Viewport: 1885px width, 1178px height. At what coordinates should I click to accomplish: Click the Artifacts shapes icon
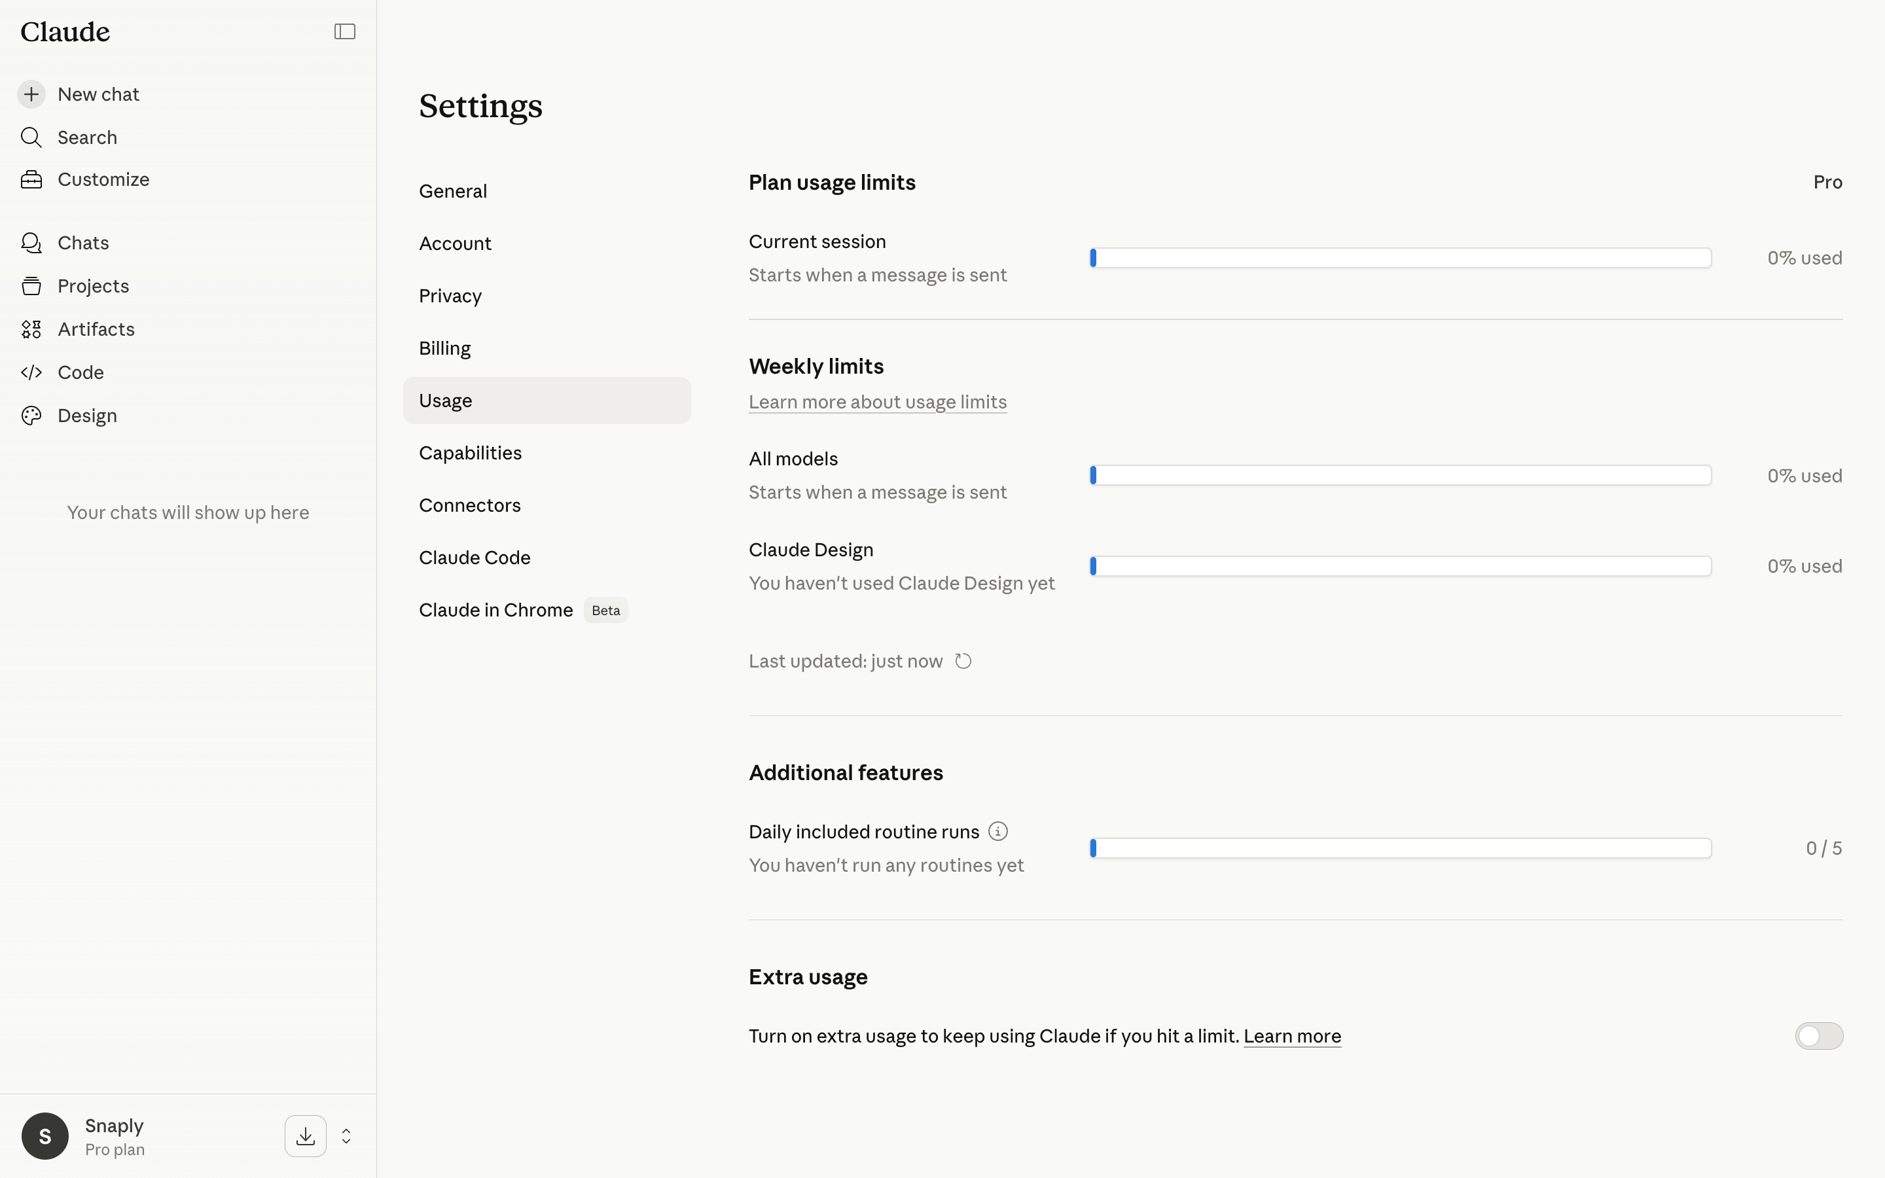31,330
